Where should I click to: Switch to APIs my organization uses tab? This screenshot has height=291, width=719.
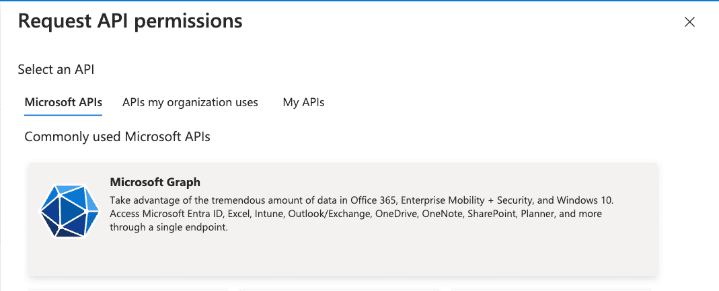190,102
